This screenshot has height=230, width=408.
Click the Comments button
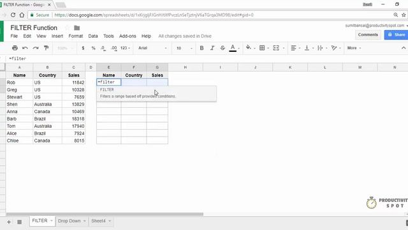coord(368,34)
